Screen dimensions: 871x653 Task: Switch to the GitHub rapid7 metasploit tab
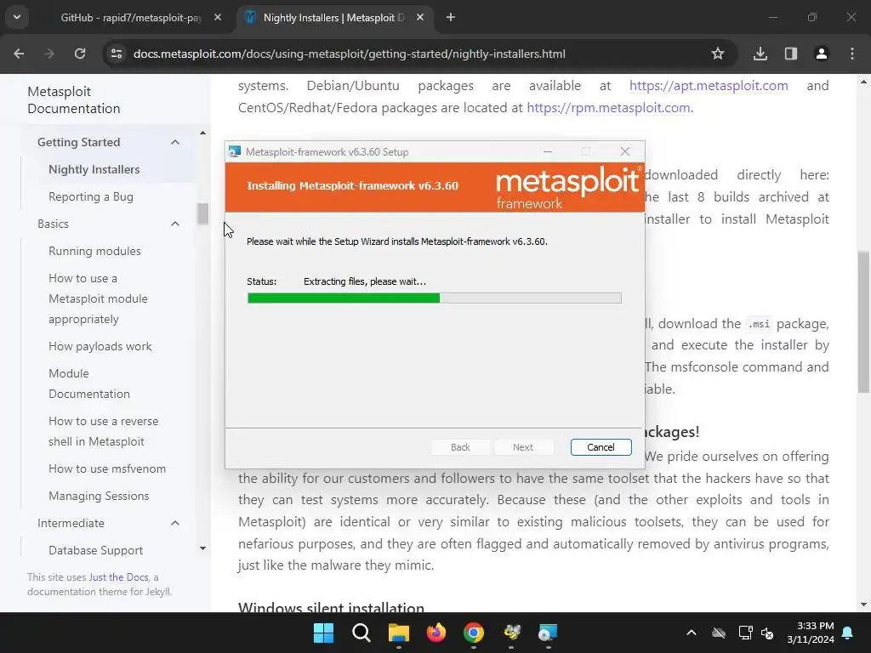coord(130,18)
